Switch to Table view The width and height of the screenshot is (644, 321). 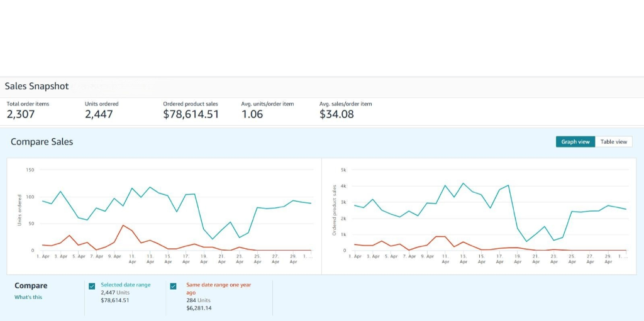[x=613, y=142]
